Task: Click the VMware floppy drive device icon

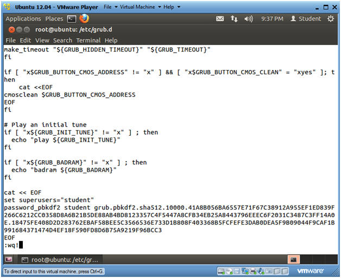Action: pyautogui.click(x=237, y=271)
